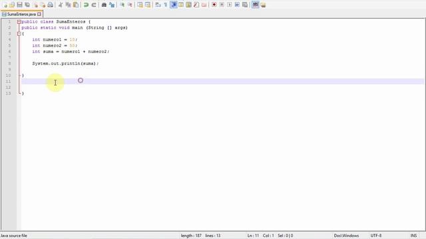Click the Folder as Workspace icon

[204, 5]
